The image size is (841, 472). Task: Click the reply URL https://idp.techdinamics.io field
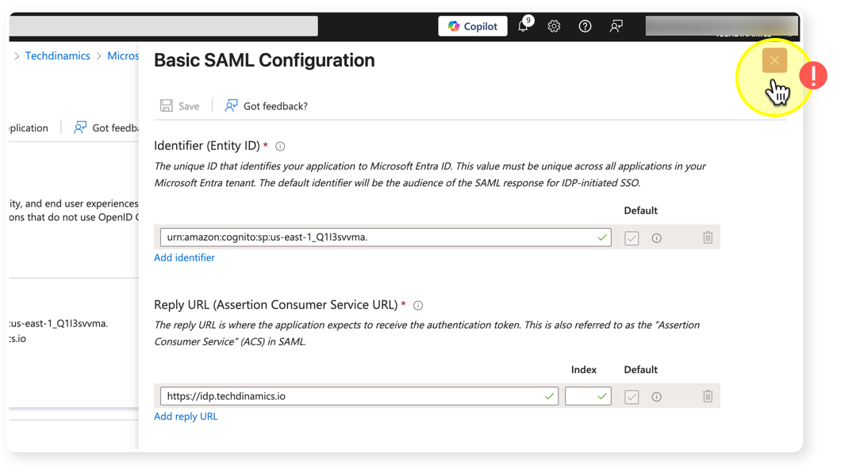[x=359, y=396]
